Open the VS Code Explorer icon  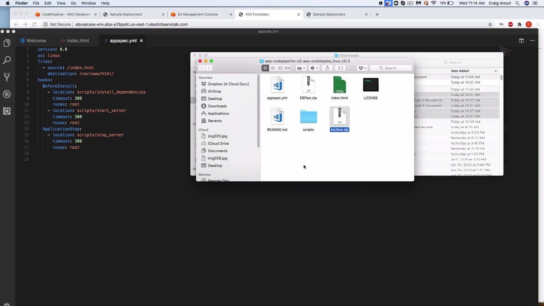[7, 43]
